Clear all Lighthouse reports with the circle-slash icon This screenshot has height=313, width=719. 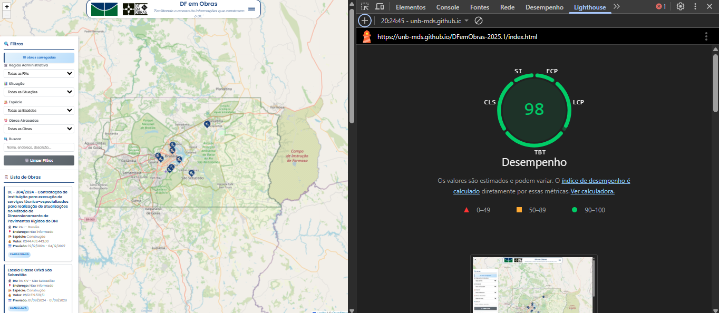pyautogui.click(x=479, y=21)
